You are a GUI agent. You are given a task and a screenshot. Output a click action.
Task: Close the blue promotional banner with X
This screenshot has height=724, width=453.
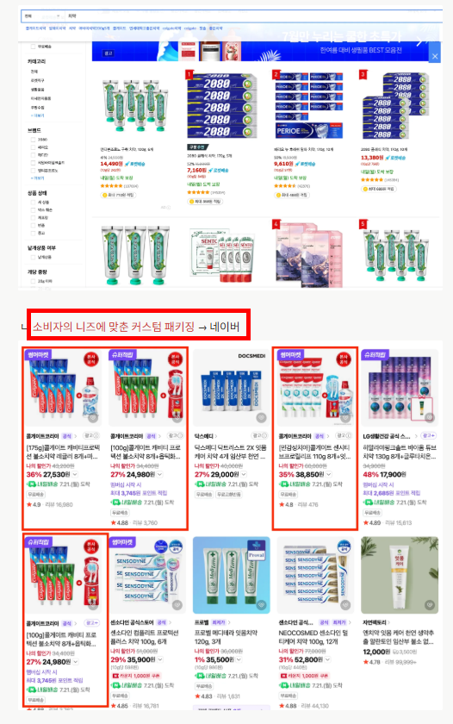coord(435,56)
